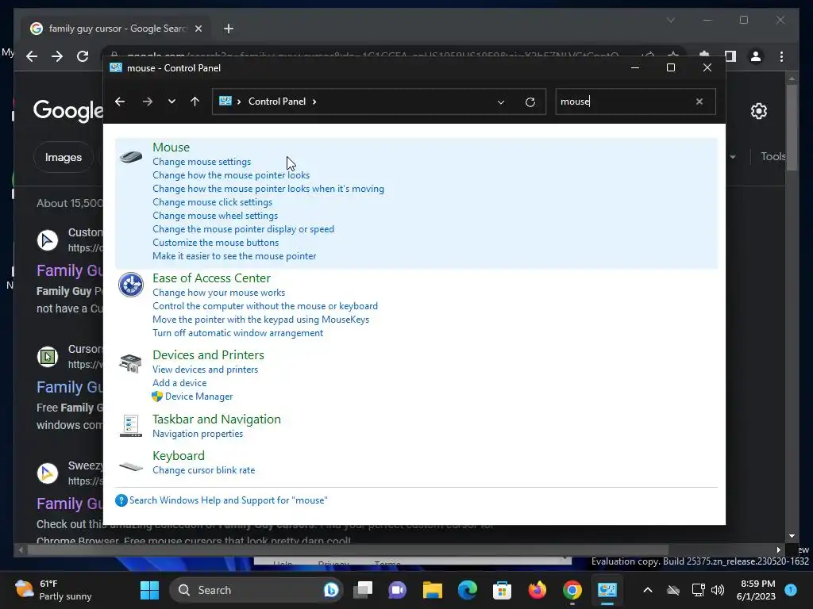Expand the address bar history dropdown
This screenshot has width=813, height=609.
pyautogui.click(x=501, y=102)
